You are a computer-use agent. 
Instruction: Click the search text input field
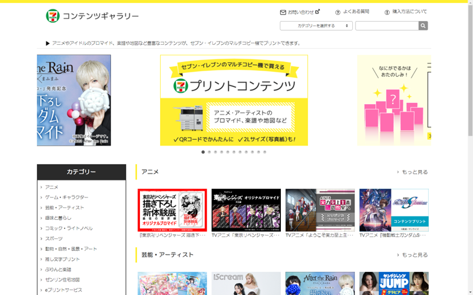tap(386, 26)
